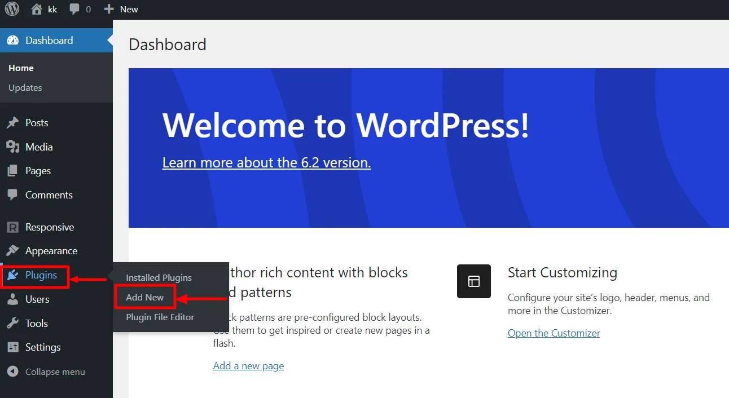
Task: Click the WordPress logo icon
Action: 12,9
